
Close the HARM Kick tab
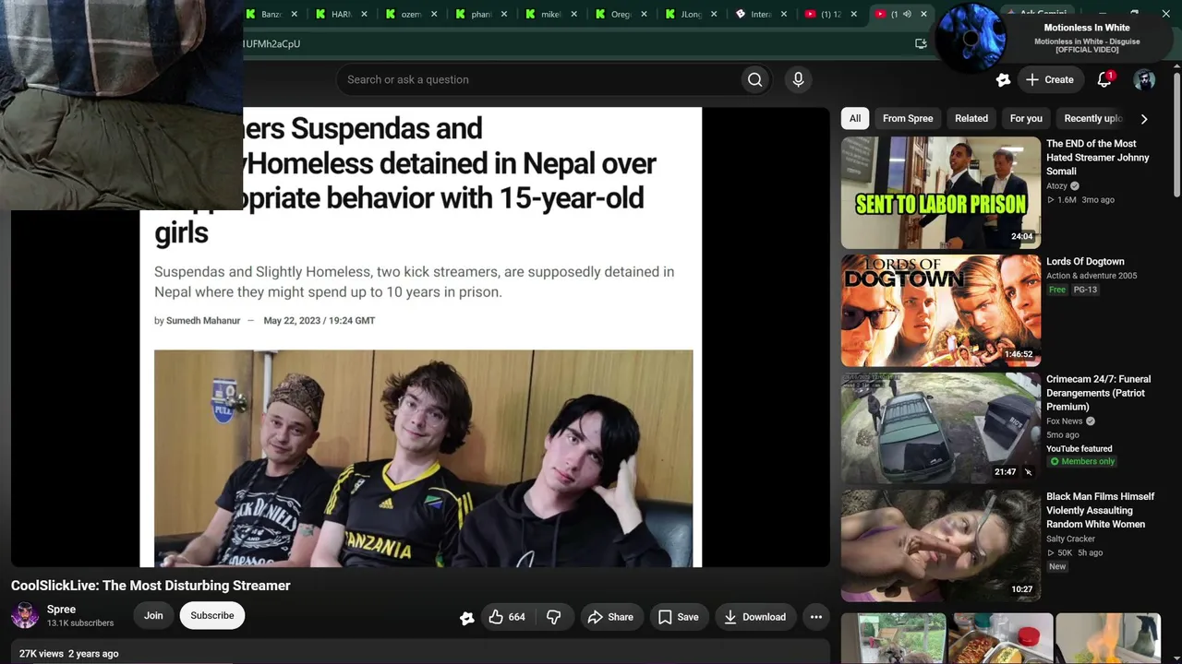(x=364, y=14)
